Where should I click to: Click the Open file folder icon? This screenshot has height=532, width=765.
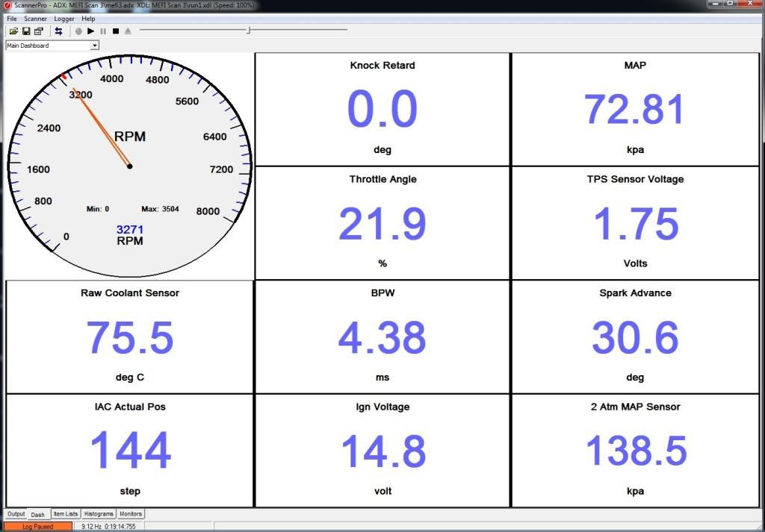click(13, 31)
